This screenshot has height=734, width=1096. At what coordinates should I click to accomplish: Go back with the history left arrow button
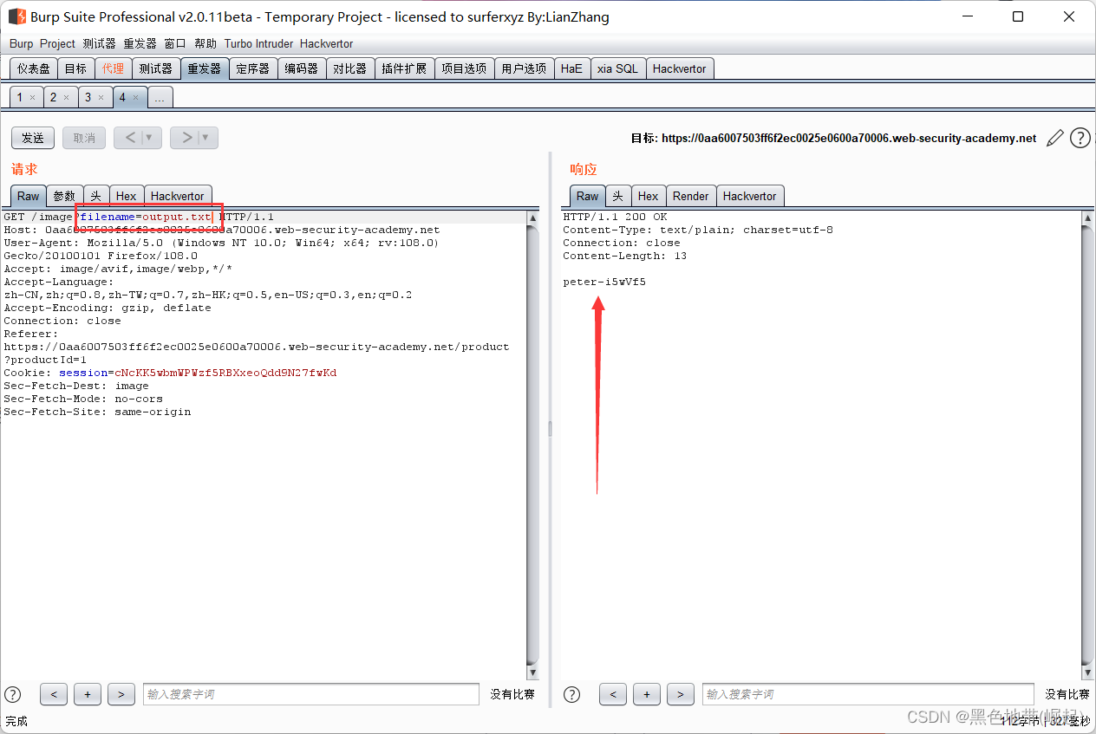pyautogui.click(x=129, y=138)
